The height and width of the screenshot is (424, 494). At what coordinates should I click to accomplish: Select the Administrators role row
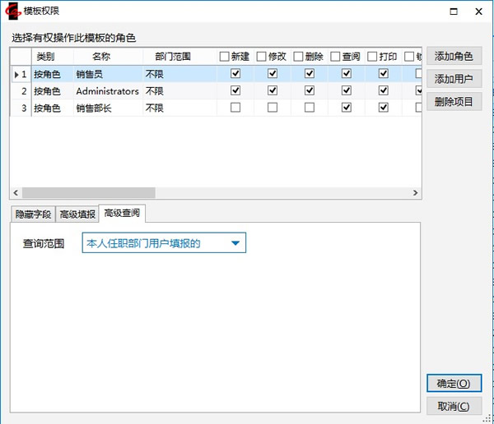pos(107,90)
